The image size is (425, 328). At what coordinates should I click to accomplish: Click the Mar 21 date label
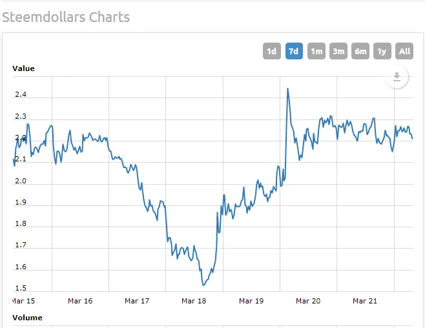click(x=364, y=301)
